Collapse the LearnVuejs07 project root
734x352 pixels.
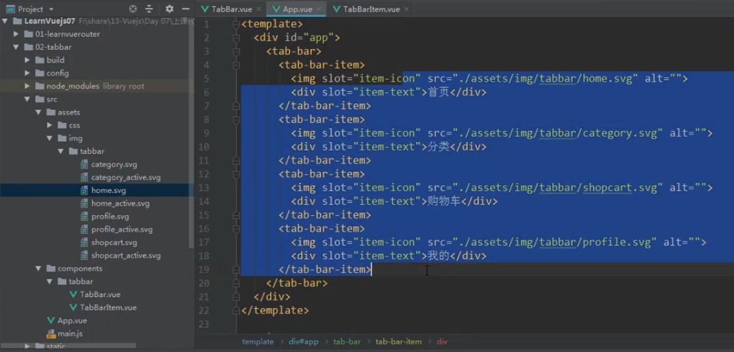click(x=5, y=21)
